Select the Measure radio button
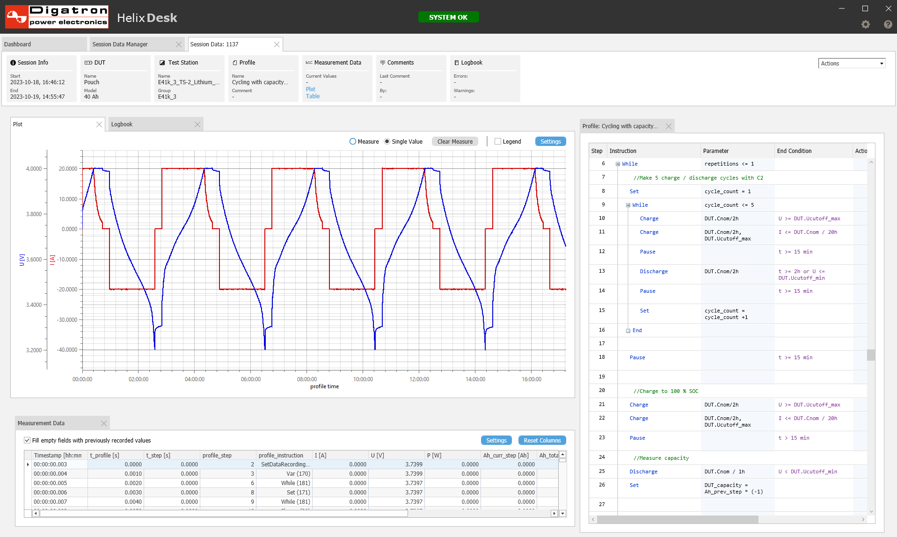 click(353, 142)
